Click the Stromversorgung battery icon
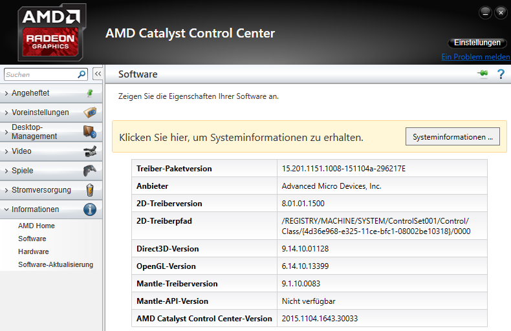This screenshot has height=331, width=511. click(x=90, y=190)
